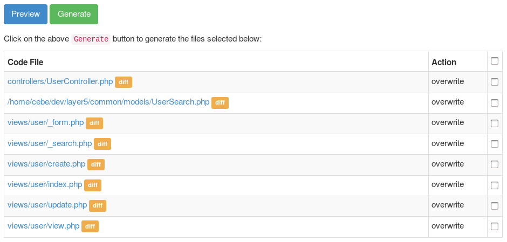Open the diff for views/user/index.php

tap(93, 185)
